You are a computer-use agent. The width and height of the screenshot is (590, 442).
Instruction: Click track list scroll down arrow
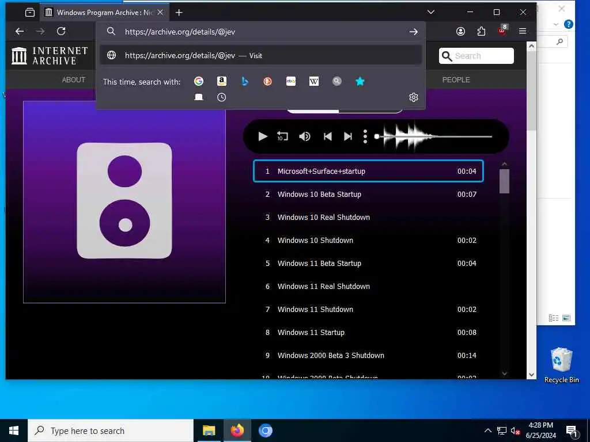[x=504, y=373]
